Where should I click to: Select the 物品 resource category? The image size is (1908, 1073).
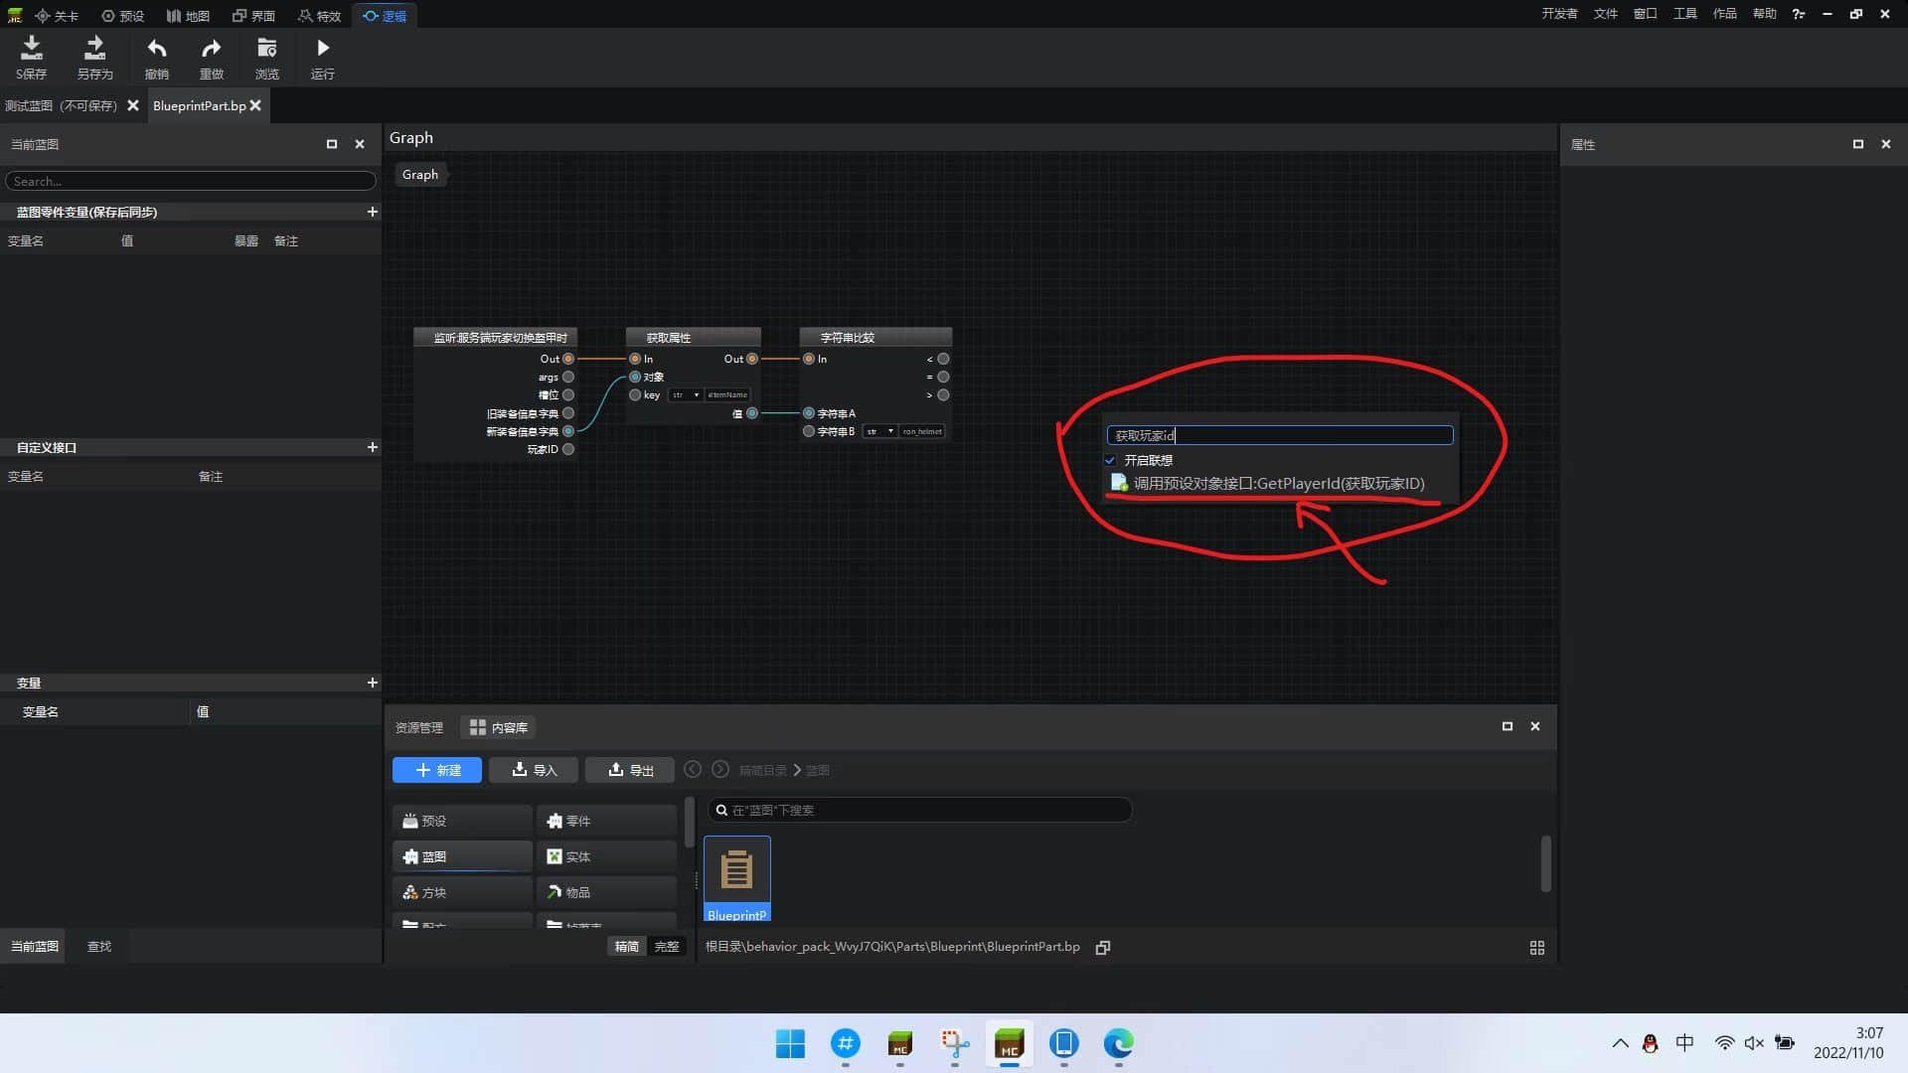606,892
